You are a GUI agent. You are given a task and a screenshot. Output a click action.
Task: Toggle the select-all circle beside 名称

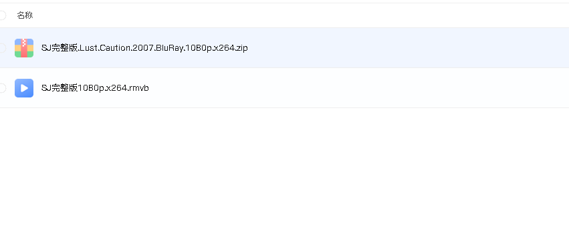click(2, 15)
